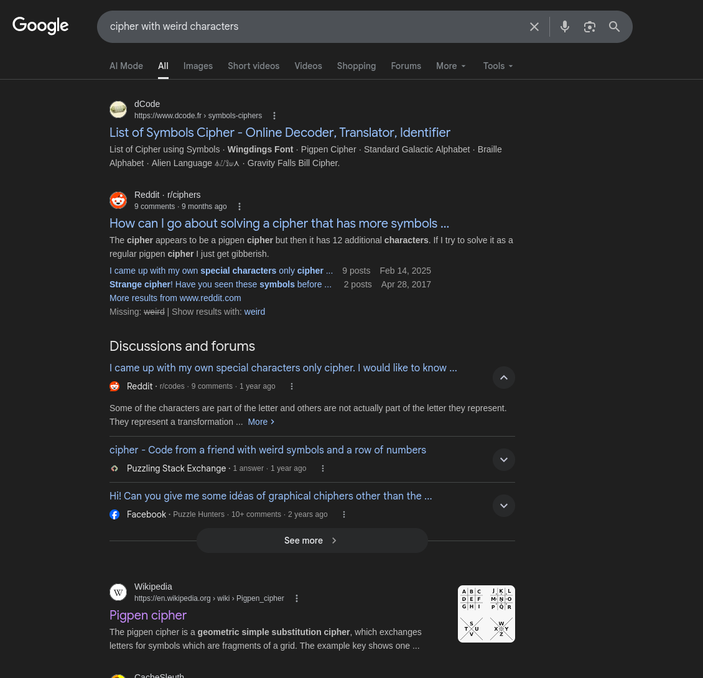Open 'special characters only cipher' sublink
This screenshot has width=703, height=678.
(x=221, y=271)
